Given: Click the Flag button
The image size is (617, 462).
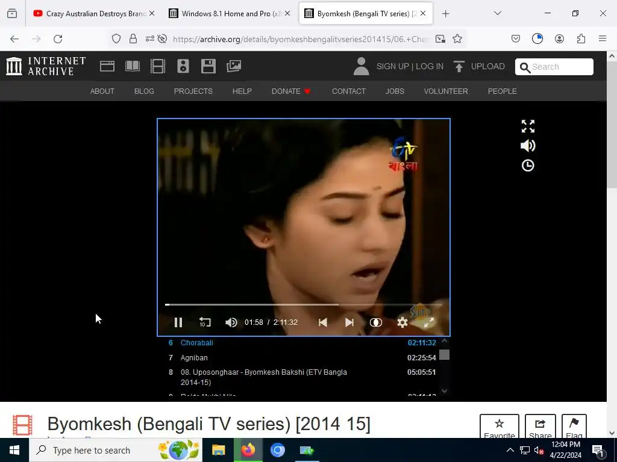Looking at the screenshot, I should [574, 427].
